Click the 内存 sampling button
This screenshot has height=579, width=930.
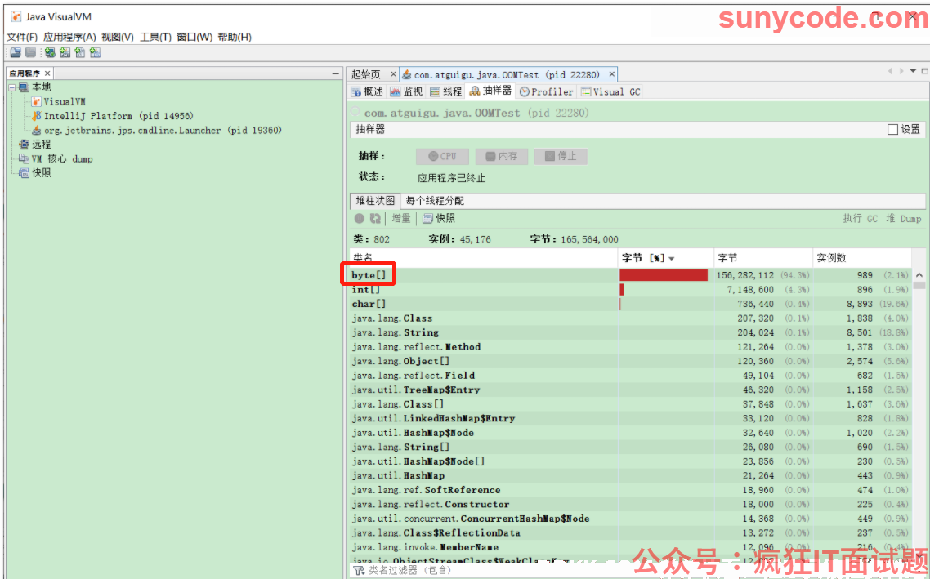pyautogui.click(x=502, y=157)
